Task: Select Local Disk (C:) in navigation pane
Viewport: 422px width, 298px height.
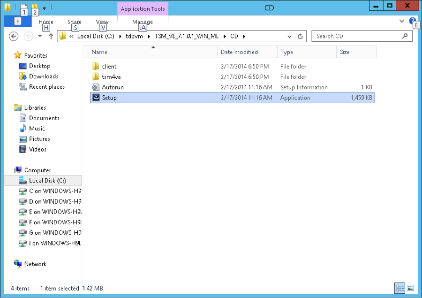Action: [x=43, y=181]
